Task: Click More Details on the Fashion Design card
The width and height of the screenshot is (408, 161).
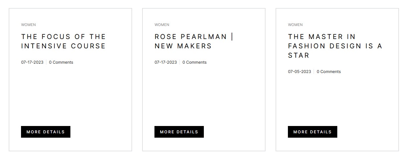Action: coord(313,132)
